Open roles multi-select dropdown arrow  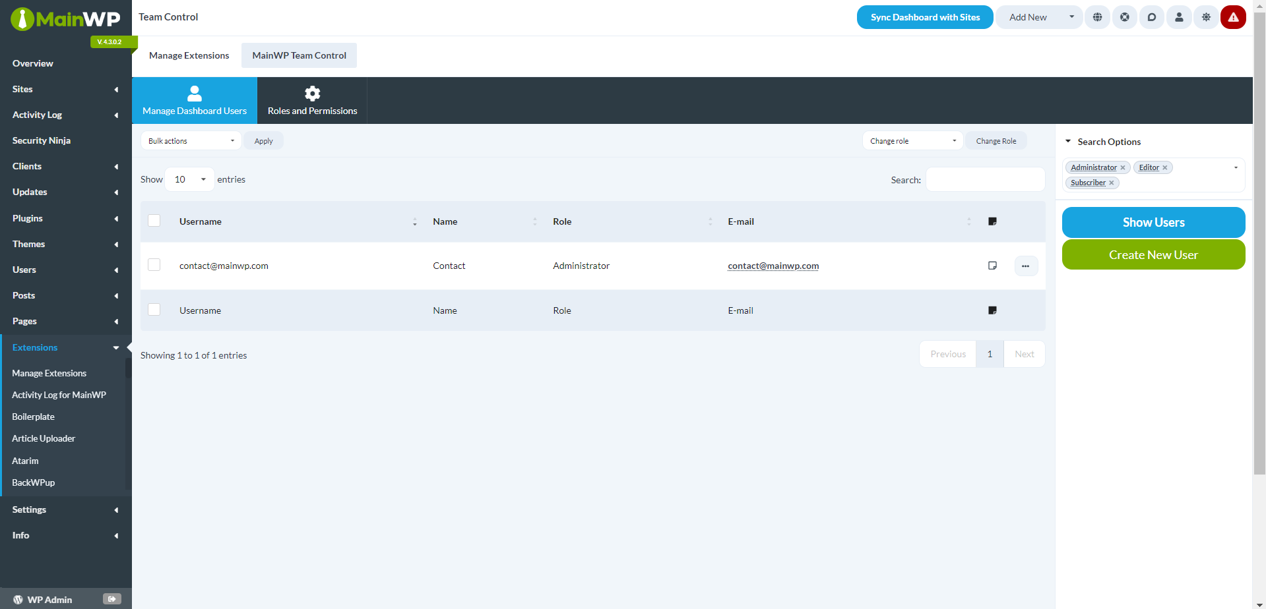[1236, 167]
